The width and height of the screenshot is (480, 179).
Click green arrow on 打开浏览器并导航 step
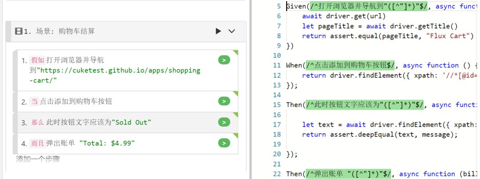click(224, 60)
